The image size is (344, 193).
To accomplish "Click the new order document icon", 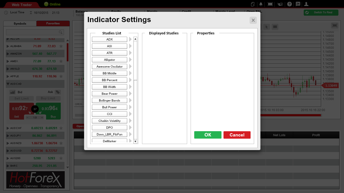I will click(x=253, y=4).
